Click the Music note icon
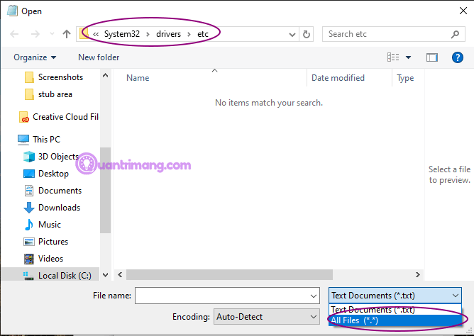474x336 pixels. (x=29, y=225)
